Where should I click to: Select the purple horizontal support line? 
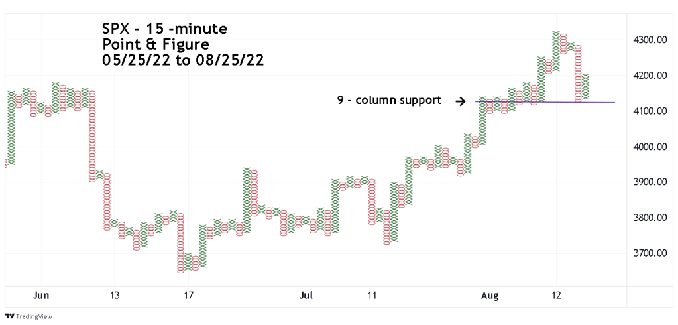click(x=583, y=102)
